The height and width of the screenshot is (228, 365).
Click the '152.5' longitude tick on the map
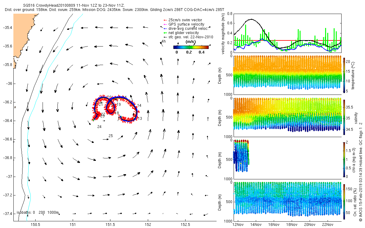pyautogui.click(x=185, y=225)
